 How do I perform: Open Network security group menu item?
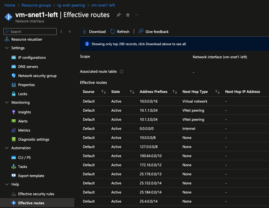(37, 76)
